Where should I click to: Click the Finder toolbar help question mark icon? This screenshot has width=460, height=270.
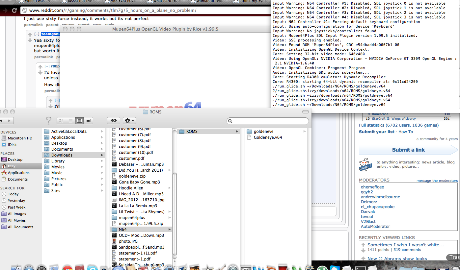coord(48,121)
